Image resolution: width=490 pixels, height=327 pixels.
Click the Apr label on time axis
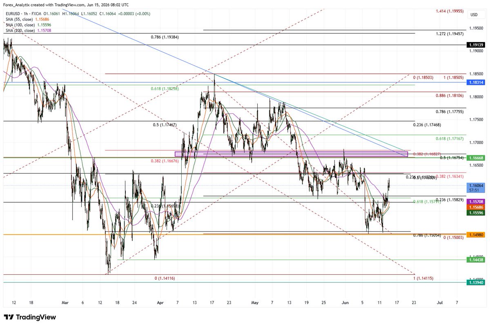pos(160,303)
